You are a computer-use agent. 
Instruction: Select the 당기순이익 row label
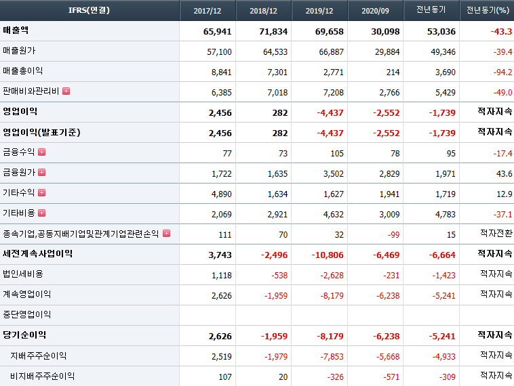point(24,335)
